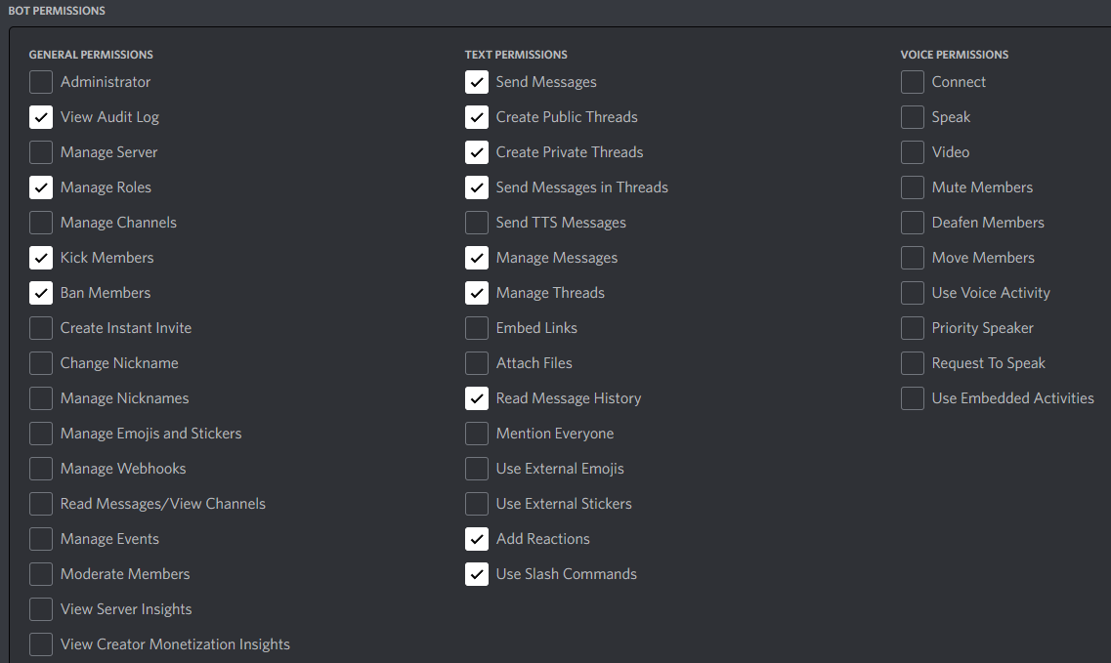Enable the Embed Links permission
The height and width of the screenshot is (663, 1111).
click(477, 328)
